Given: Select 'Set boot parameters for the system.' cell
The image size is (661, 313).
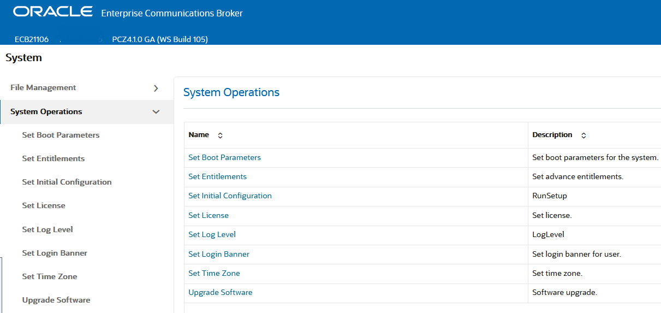Looking at the screenshot, I should click(x=594, y=157).
